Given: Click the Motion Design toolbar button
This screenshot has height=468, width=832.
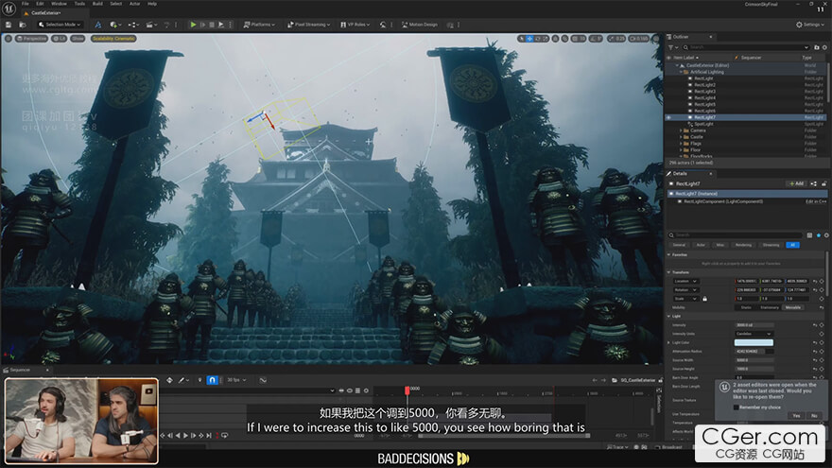Looking at the screenshot, I should [x=420, y=25].
